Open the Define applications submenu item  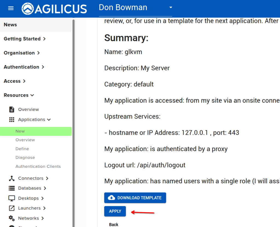pos(22,149)
